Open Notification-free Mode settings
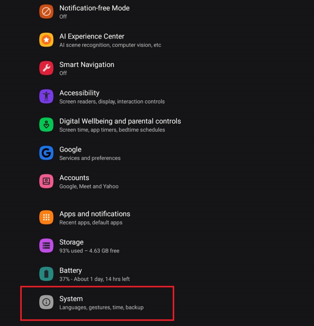Image resolution: width=314 pixels, height=326 pixels. (94, 12)
